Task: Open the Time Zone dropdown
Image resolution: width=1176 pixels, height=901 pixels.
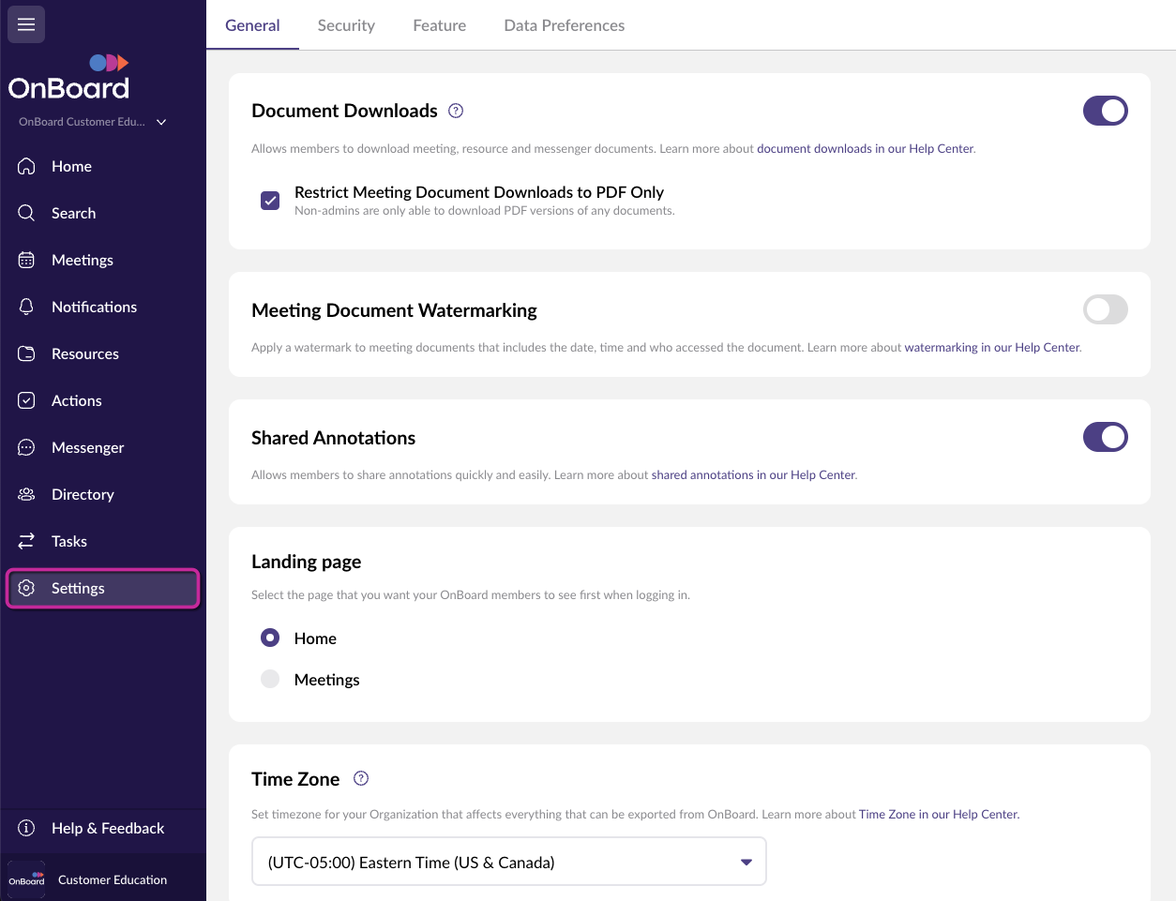Action: click(x=508, y=862)
